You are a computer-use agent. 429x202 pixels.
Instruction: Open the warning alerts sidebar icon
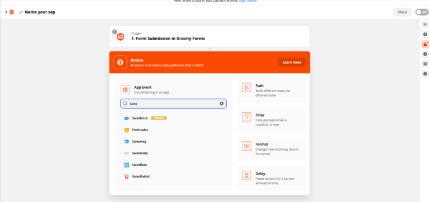coord(425,44)
